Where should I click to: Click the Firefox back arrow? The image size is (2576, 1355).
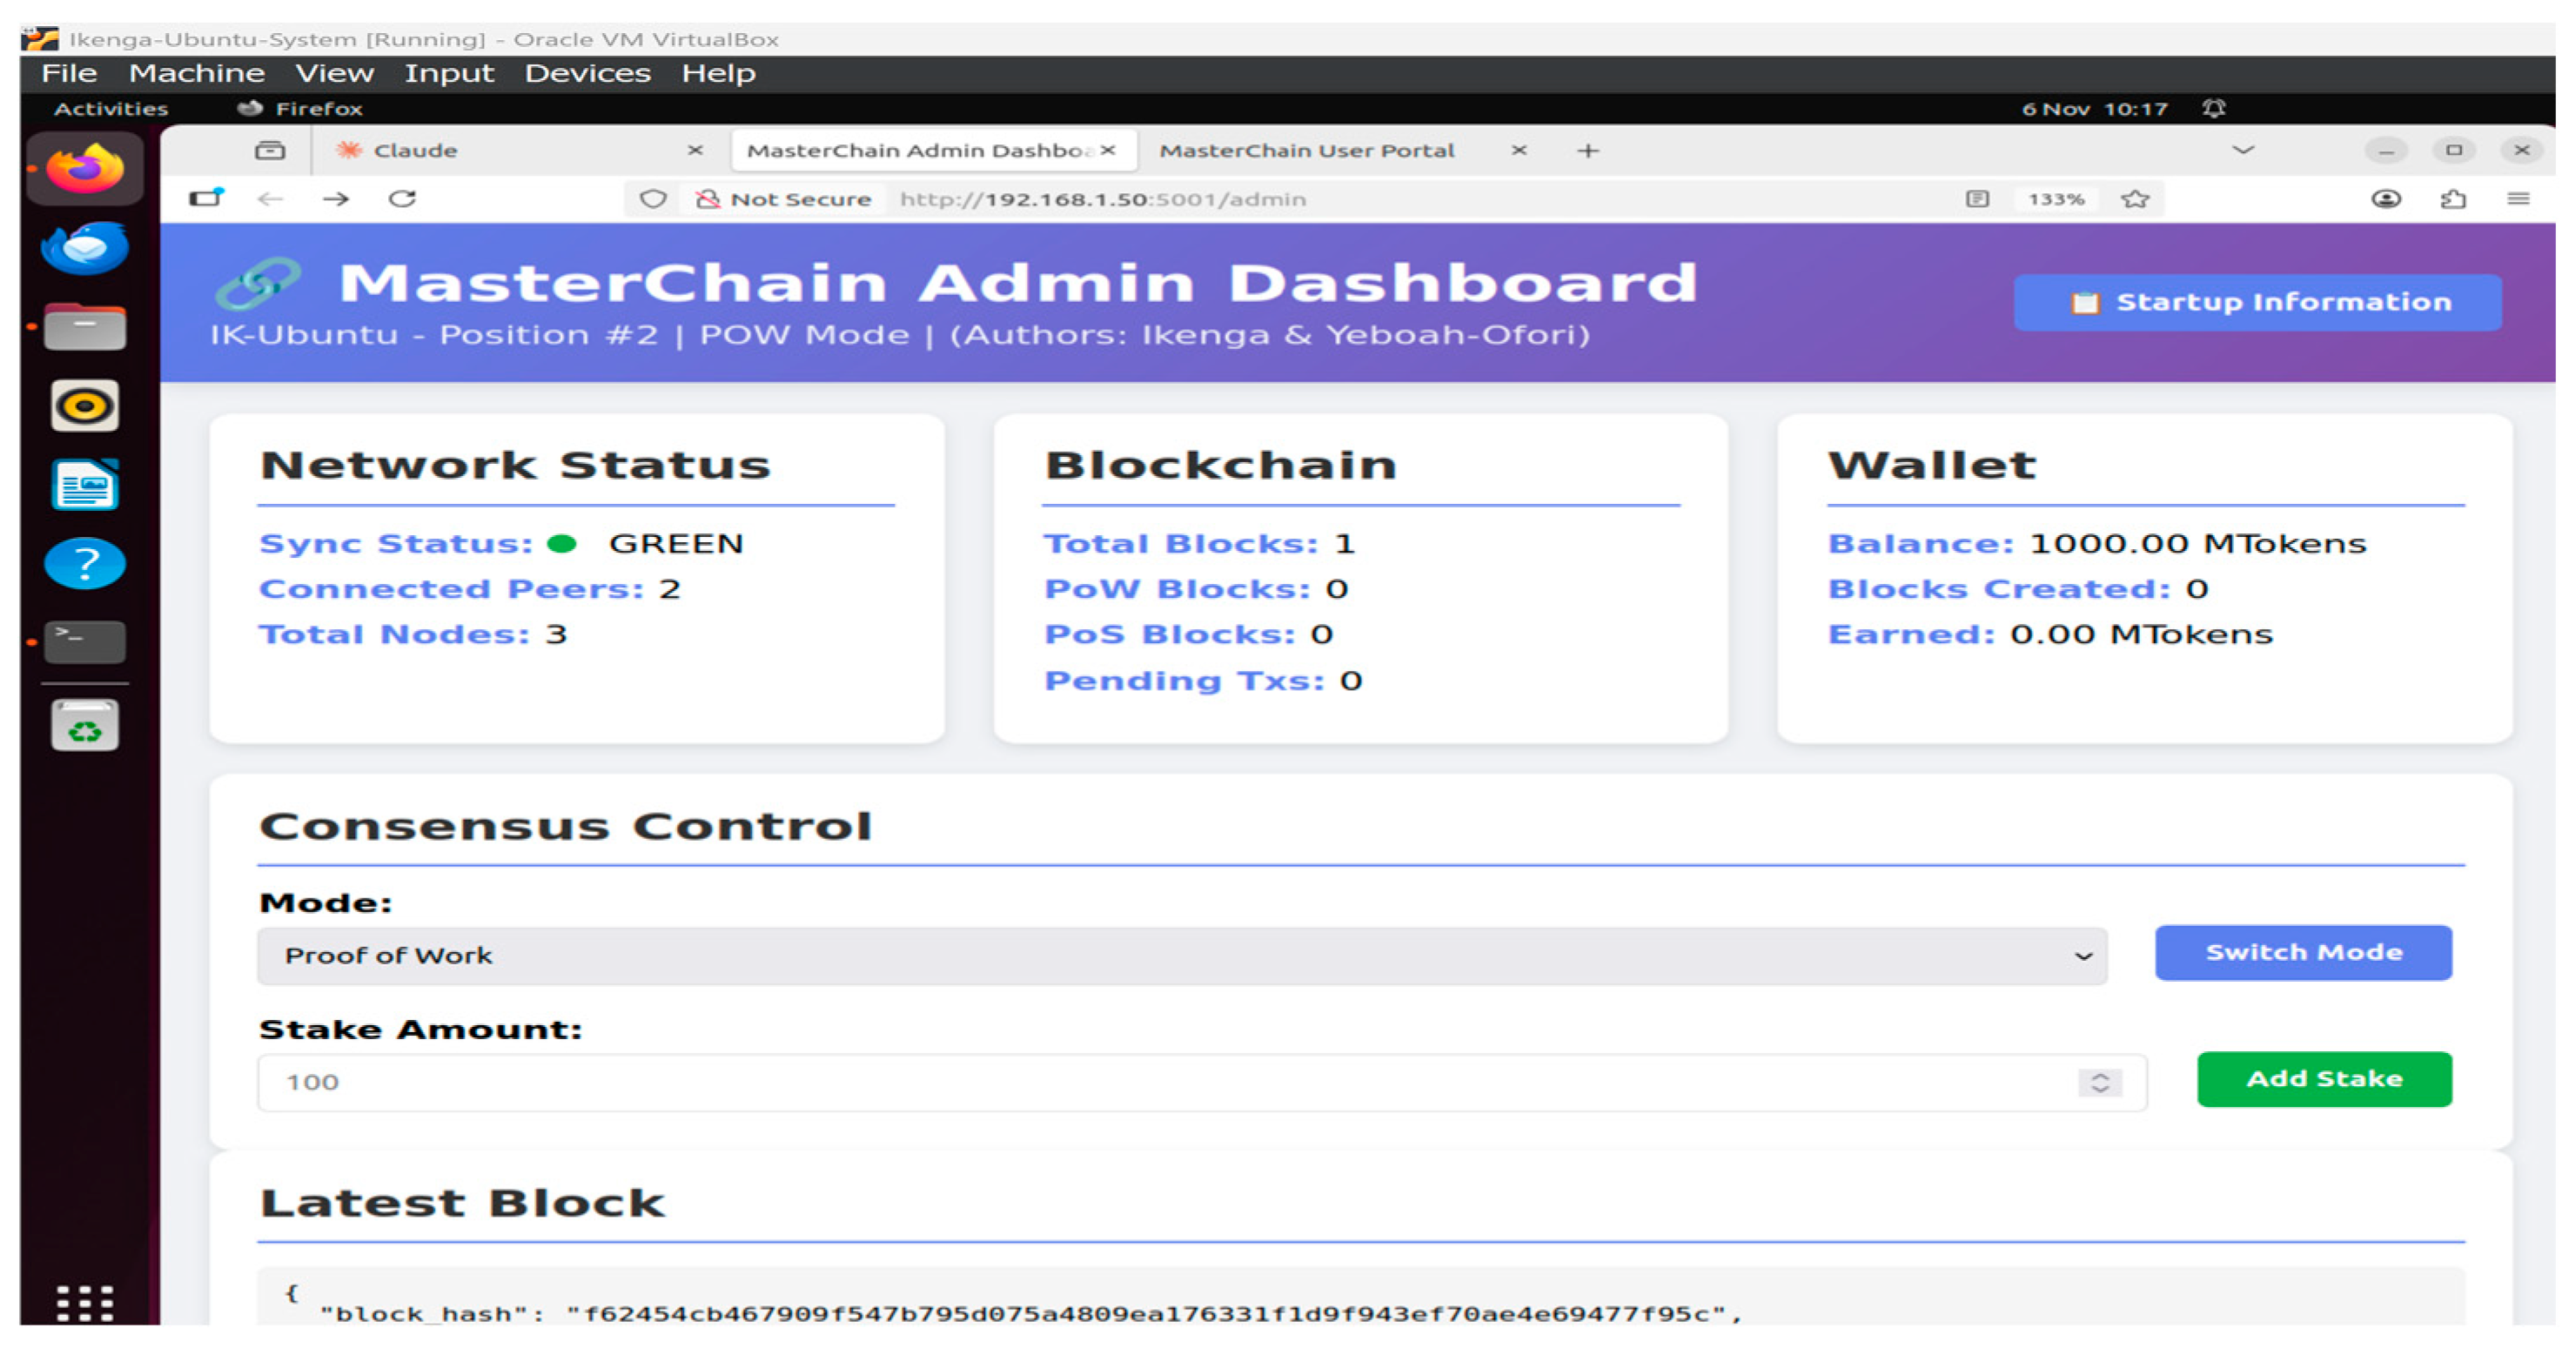271,199
